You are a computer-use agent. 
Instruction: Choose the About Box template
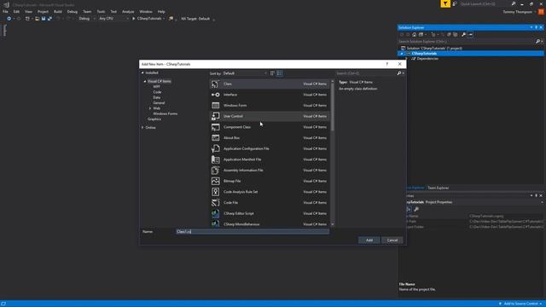(x=270, y=138)
